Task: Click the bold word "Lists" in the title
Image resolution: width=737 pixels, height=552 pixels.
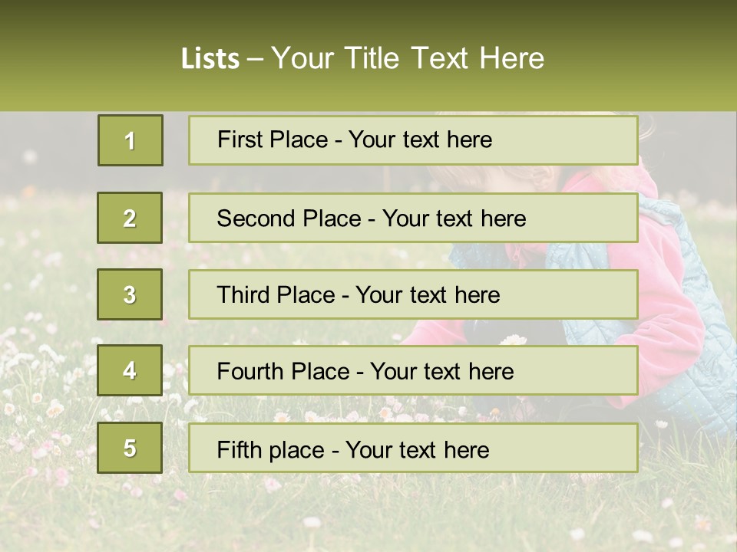Action: point(210,59)
